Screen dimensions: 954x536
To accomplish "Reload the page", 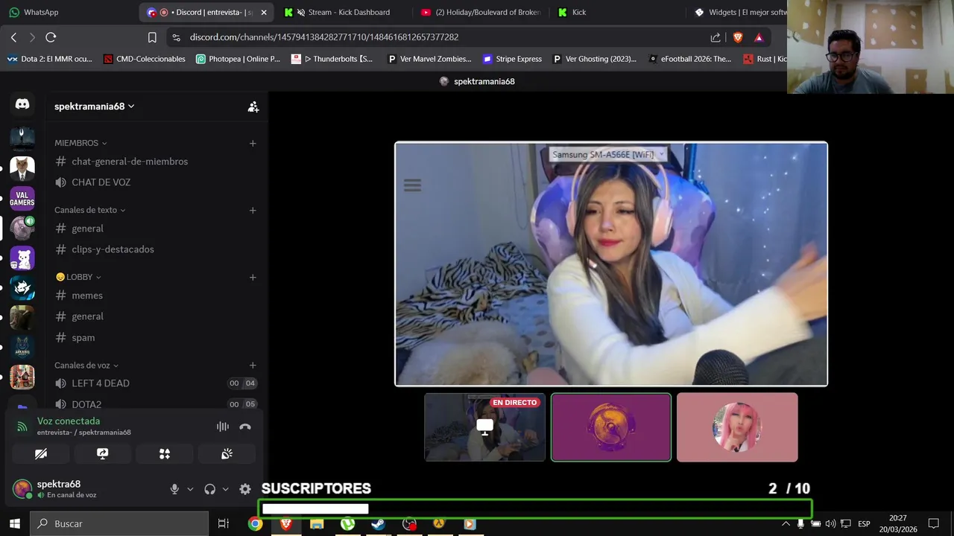I will pos(51,37).
